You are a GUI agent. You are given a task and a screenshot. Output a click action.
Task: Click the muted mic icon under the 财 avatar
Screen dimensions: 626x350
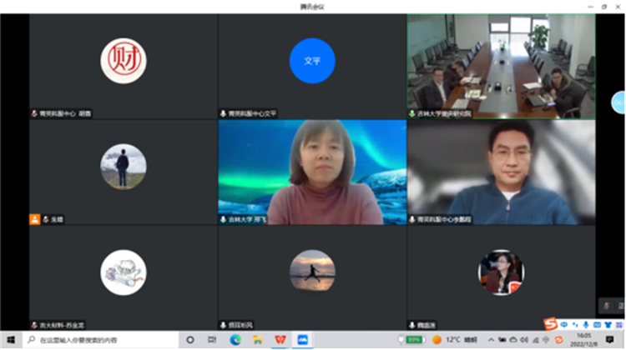pyautogui.click(x=35, y=113)
